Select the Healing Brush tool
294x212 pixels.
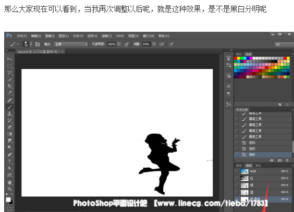[9, 100]
